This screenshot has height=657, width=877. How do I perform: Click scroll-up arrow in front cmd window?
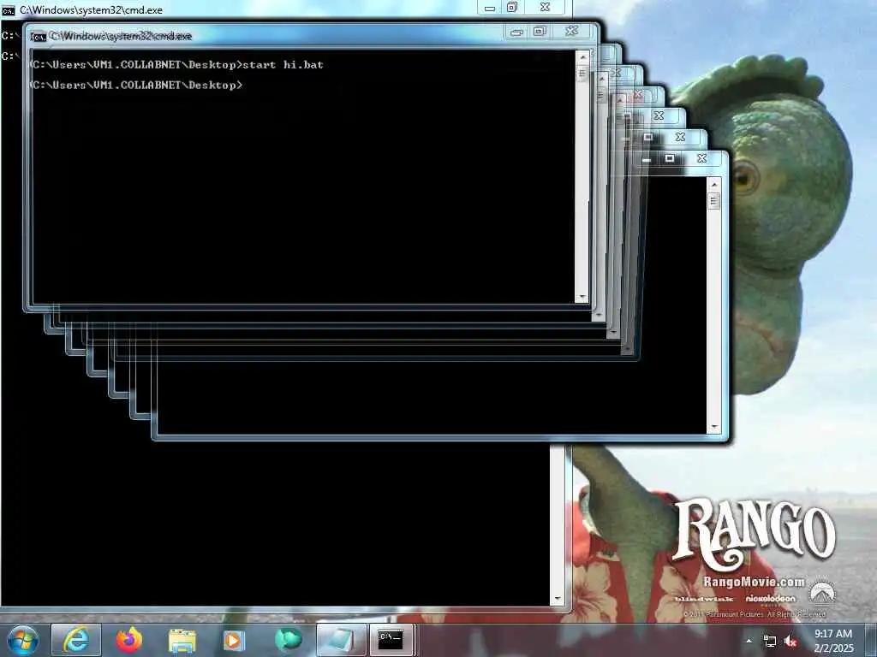[582, 57]
